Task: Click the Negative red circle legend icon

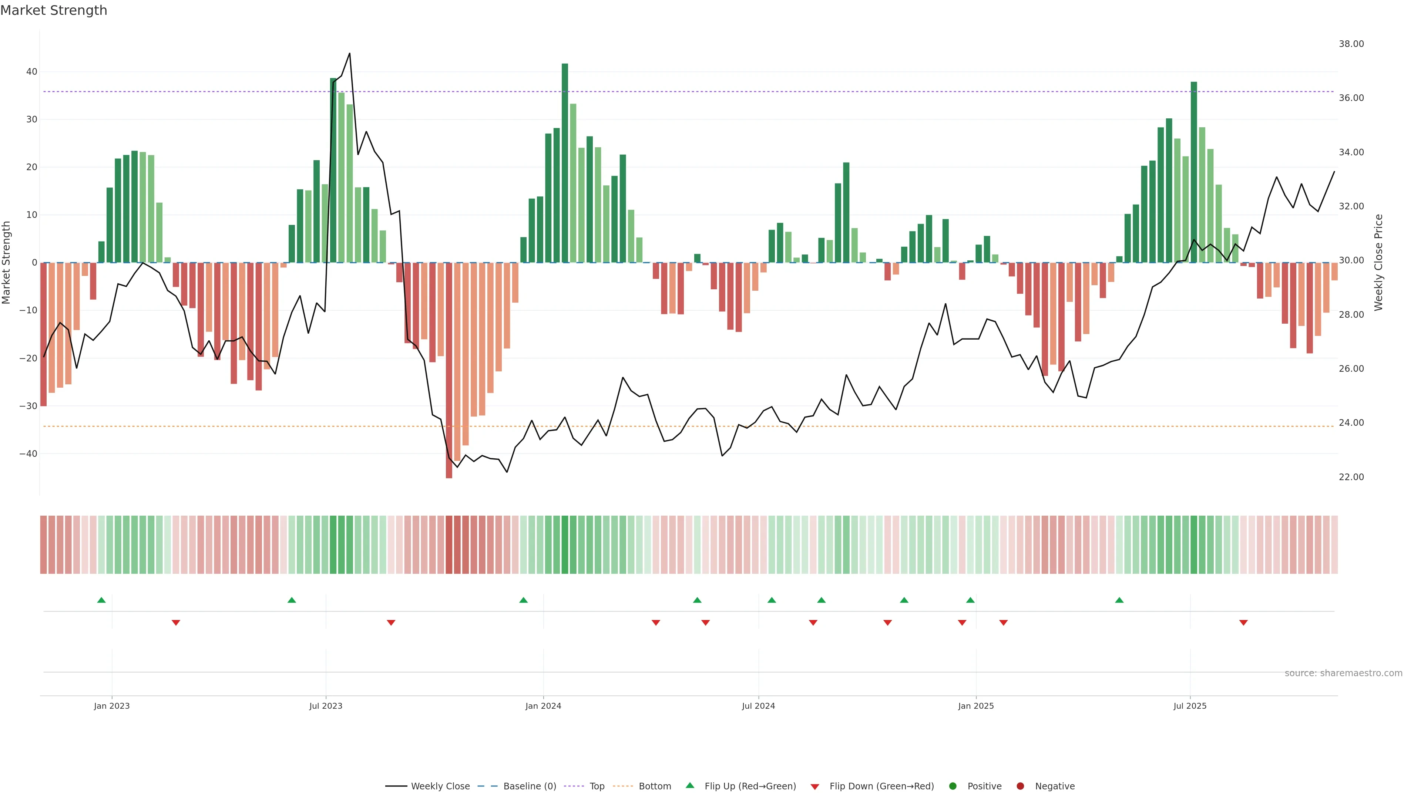Action: point(1020,786)
